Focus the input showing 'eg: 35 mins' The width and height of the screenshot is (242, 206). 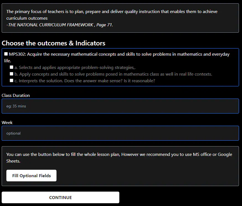pos(120,106)
